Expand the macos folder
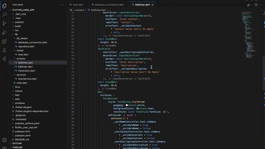This screenshot has width=265, height=149. pos(19,91)
